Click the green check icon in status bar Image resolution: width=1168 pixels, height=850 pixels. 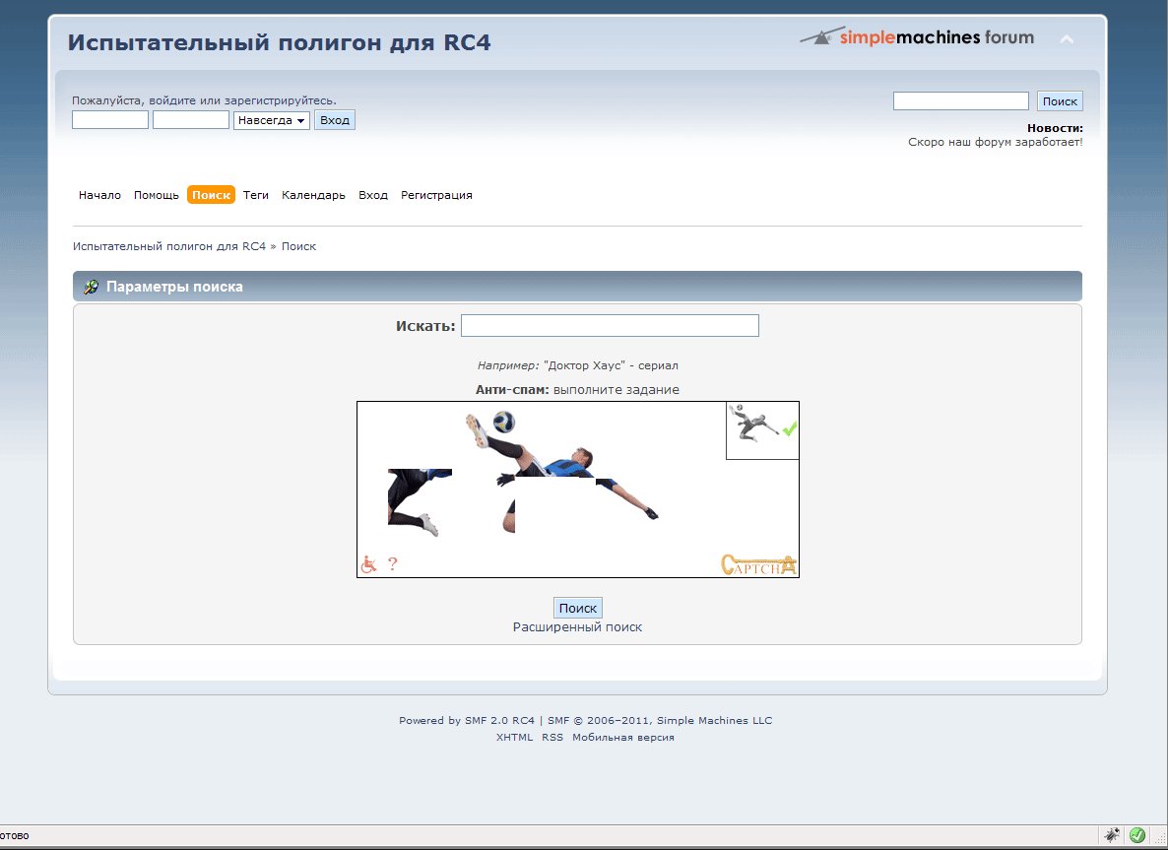(x=1136, y=835)
